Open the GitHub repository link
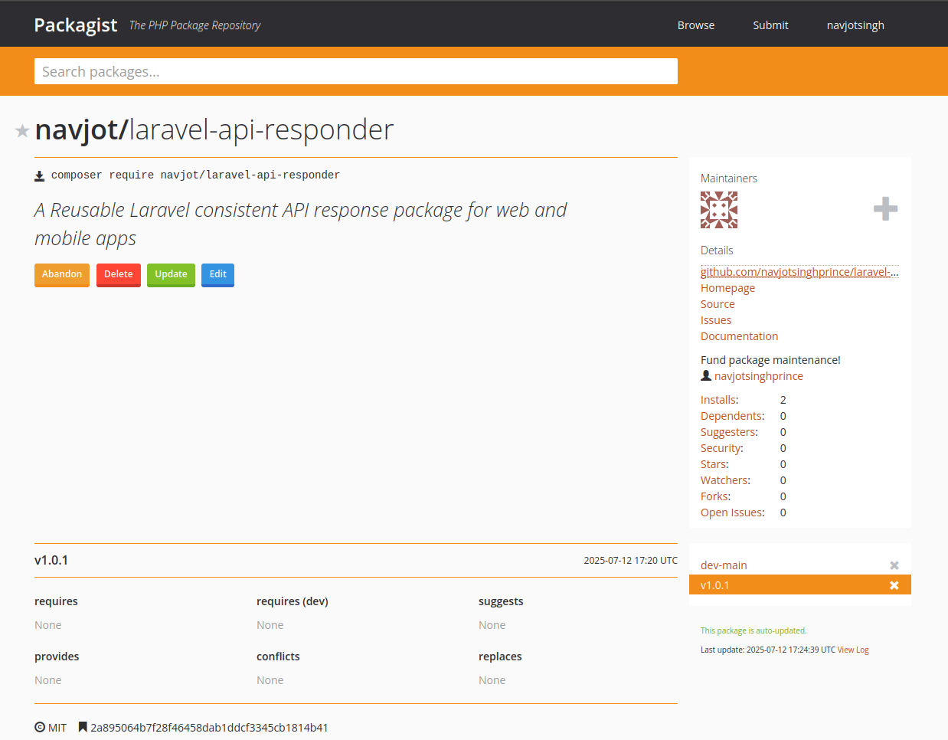The image size is (948, 740). coord(799,272)
